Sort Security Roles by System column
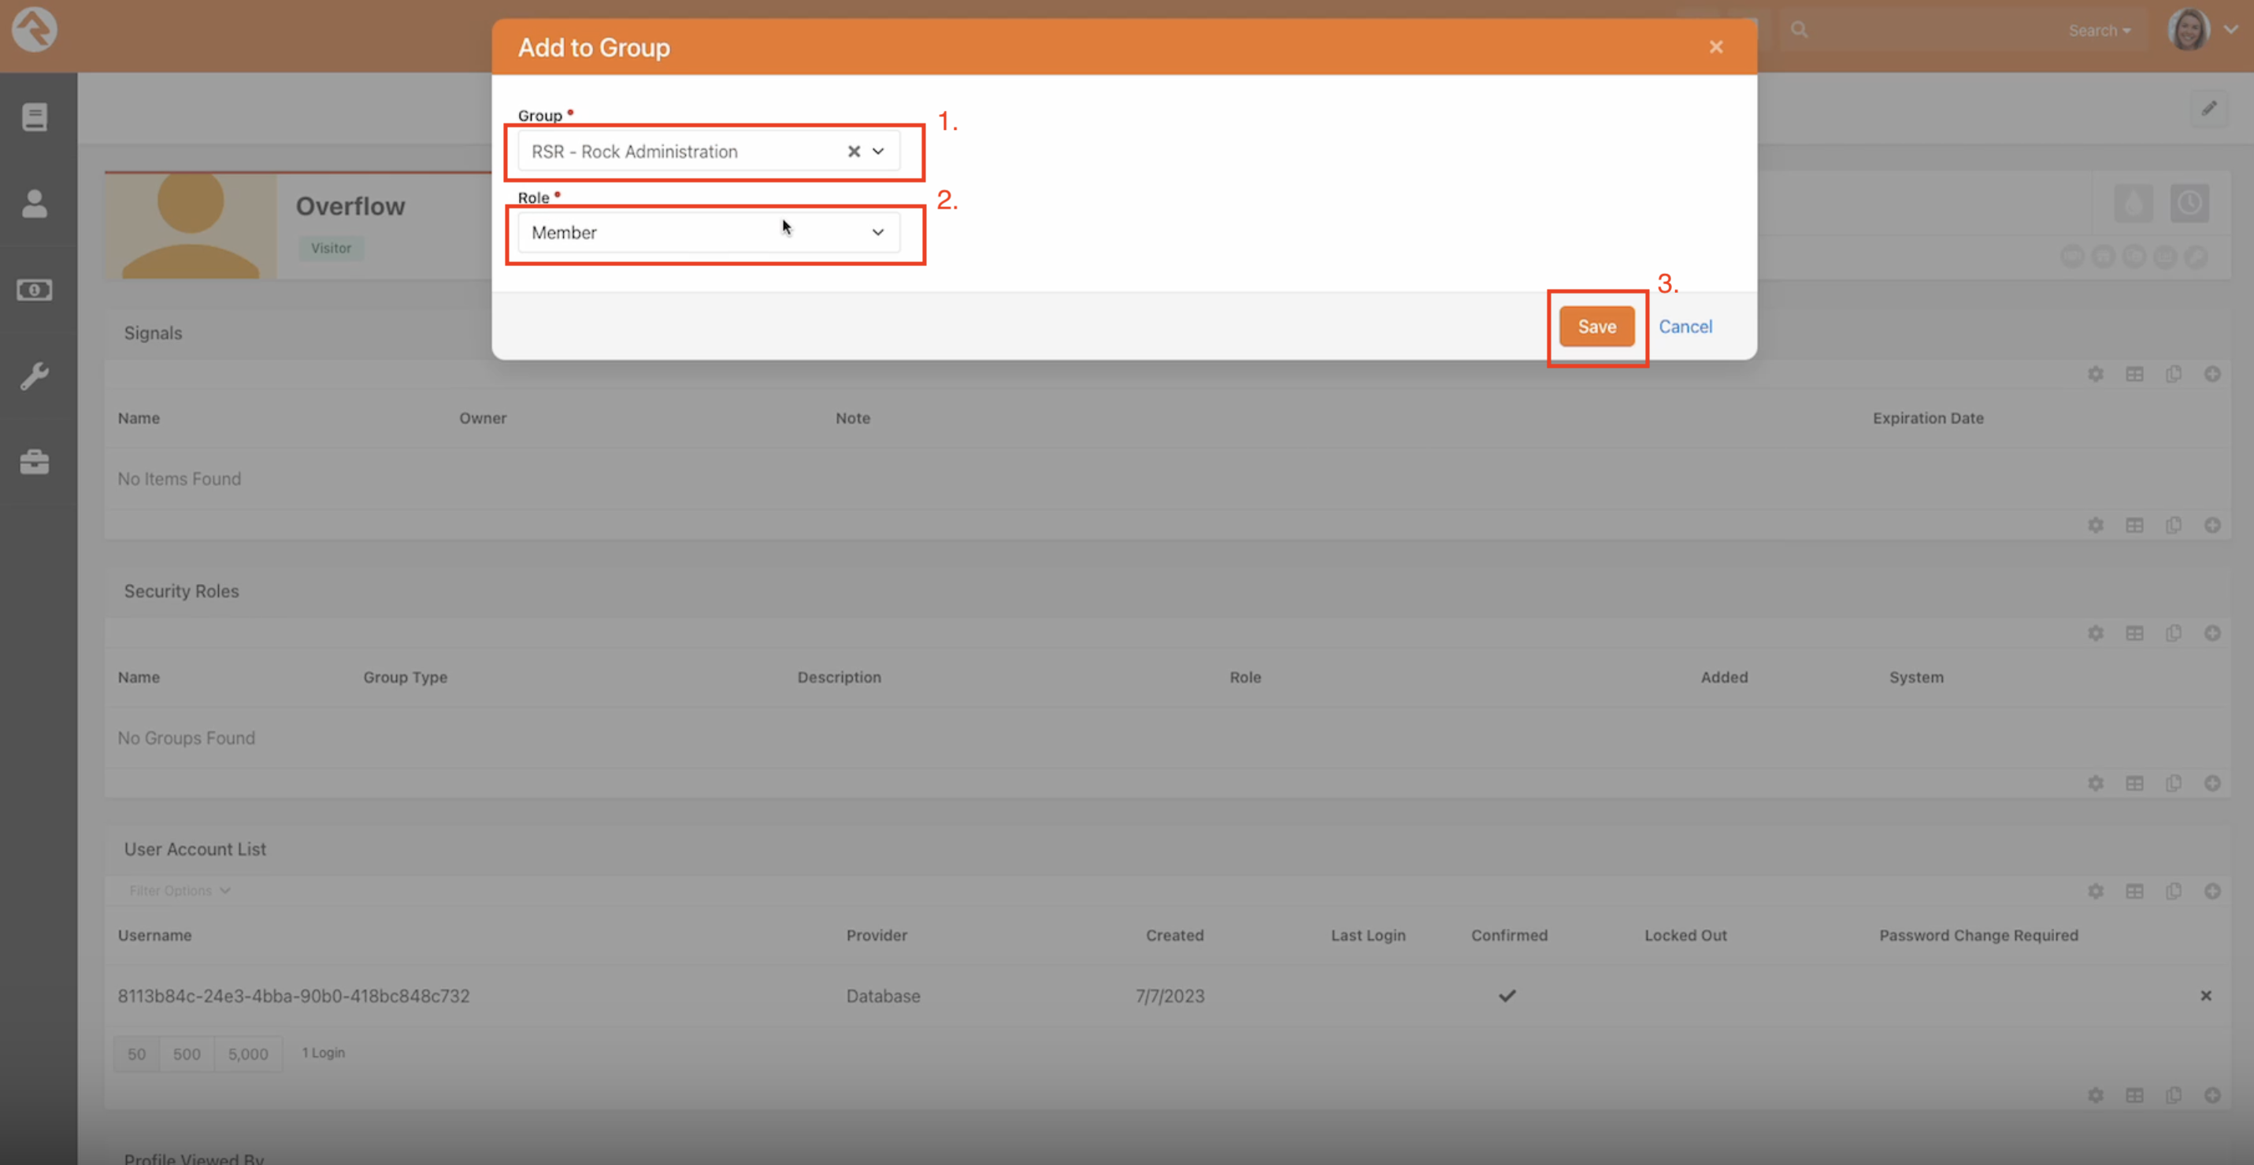 tap(1916, 678)
